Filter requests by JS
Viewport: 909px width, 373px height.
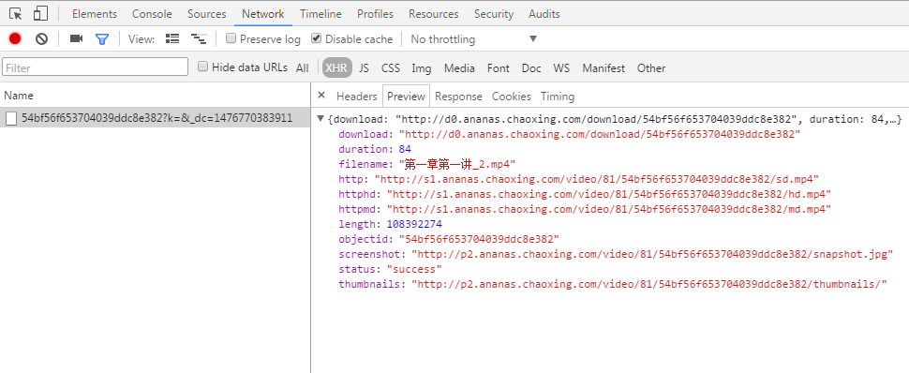364,67
